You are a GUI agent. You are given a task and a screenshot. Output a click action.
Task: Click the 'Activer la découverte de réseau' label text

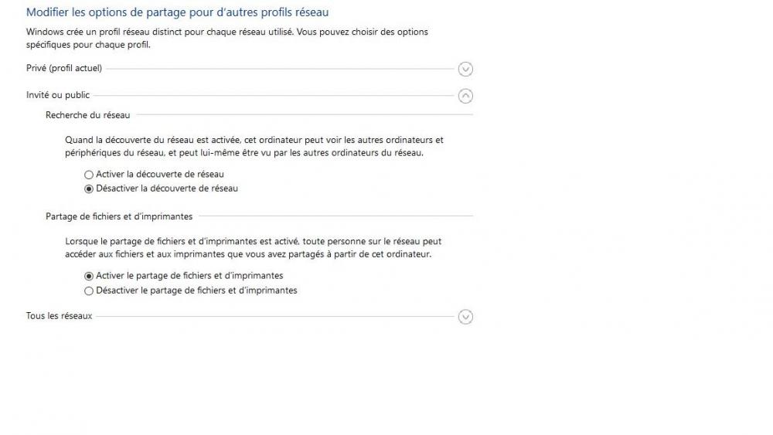pos(160,175)
